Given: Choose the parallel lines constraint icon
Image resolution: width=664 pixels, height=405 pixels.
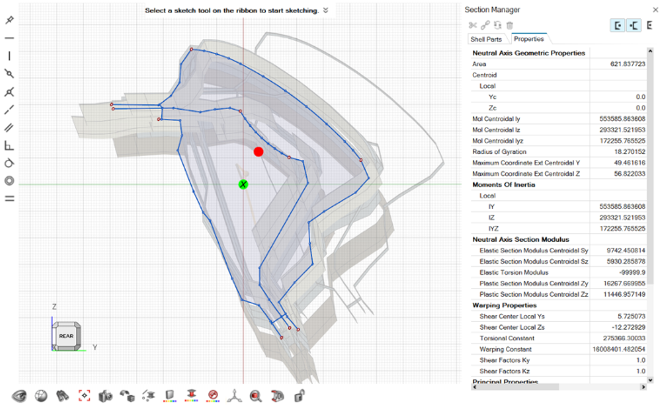Looking at the screenshot, I should coord(9,128).
